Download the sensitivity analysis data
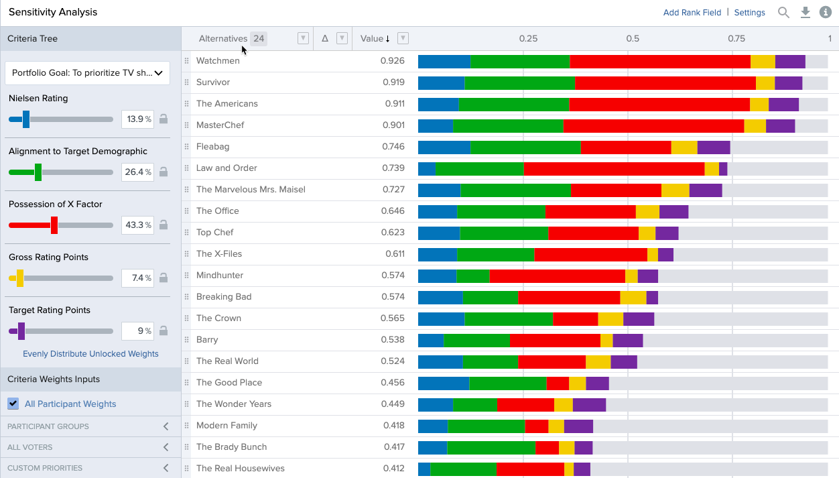 pos(805,12)
